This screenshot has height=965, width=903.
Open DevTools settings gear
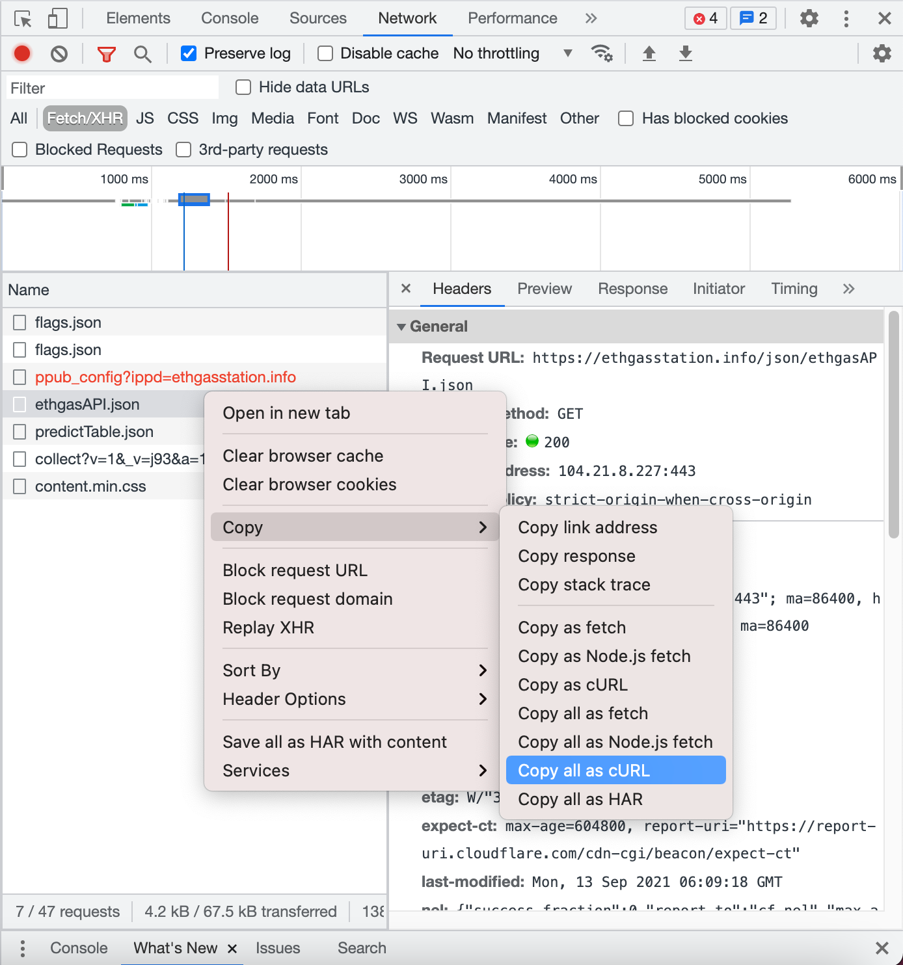809,18
